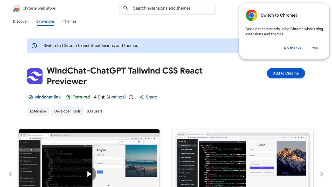Click the WindChat extension logo icon

pos(35,76)
